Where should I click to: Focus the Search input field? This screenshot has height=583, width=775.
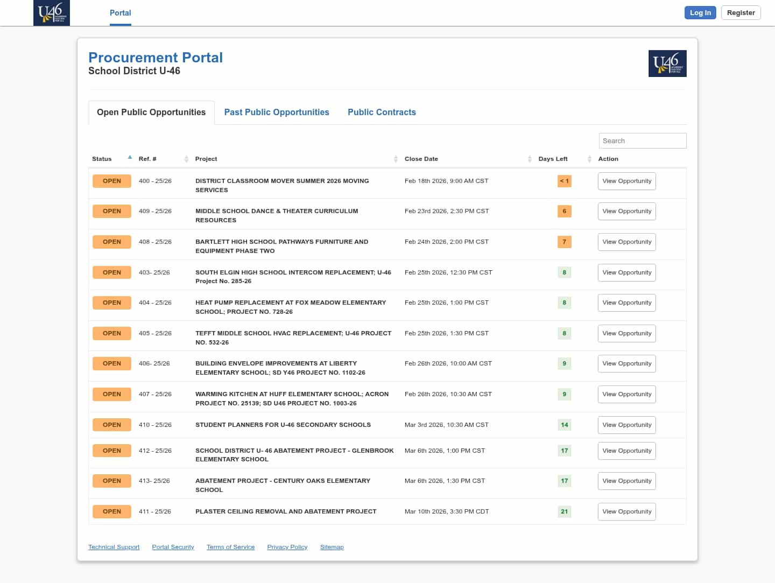642,141
